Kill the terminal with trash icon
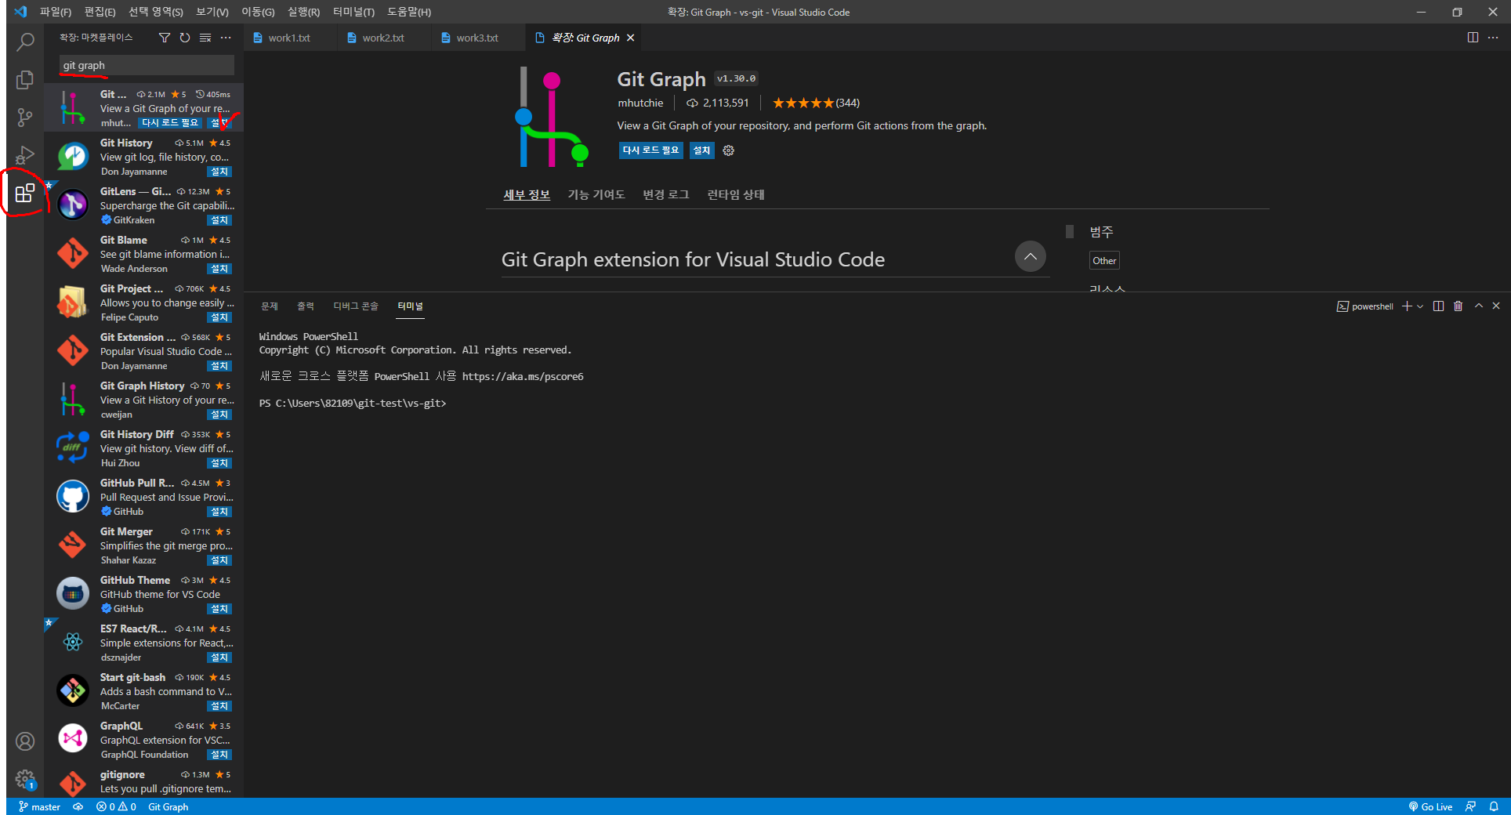 click(1458, 306)
